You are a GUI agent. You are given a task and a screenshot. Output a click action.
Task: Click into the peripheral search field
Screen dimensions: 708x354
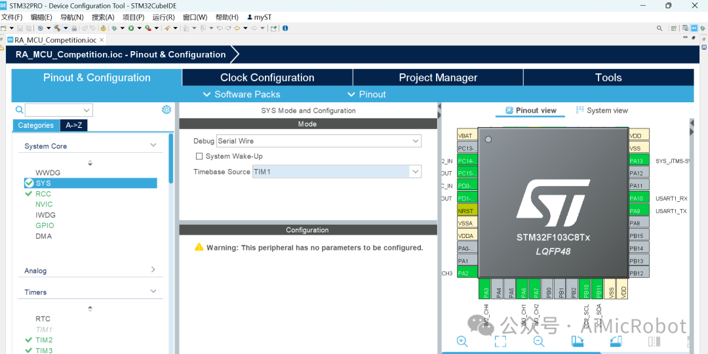tap(54, 110)
